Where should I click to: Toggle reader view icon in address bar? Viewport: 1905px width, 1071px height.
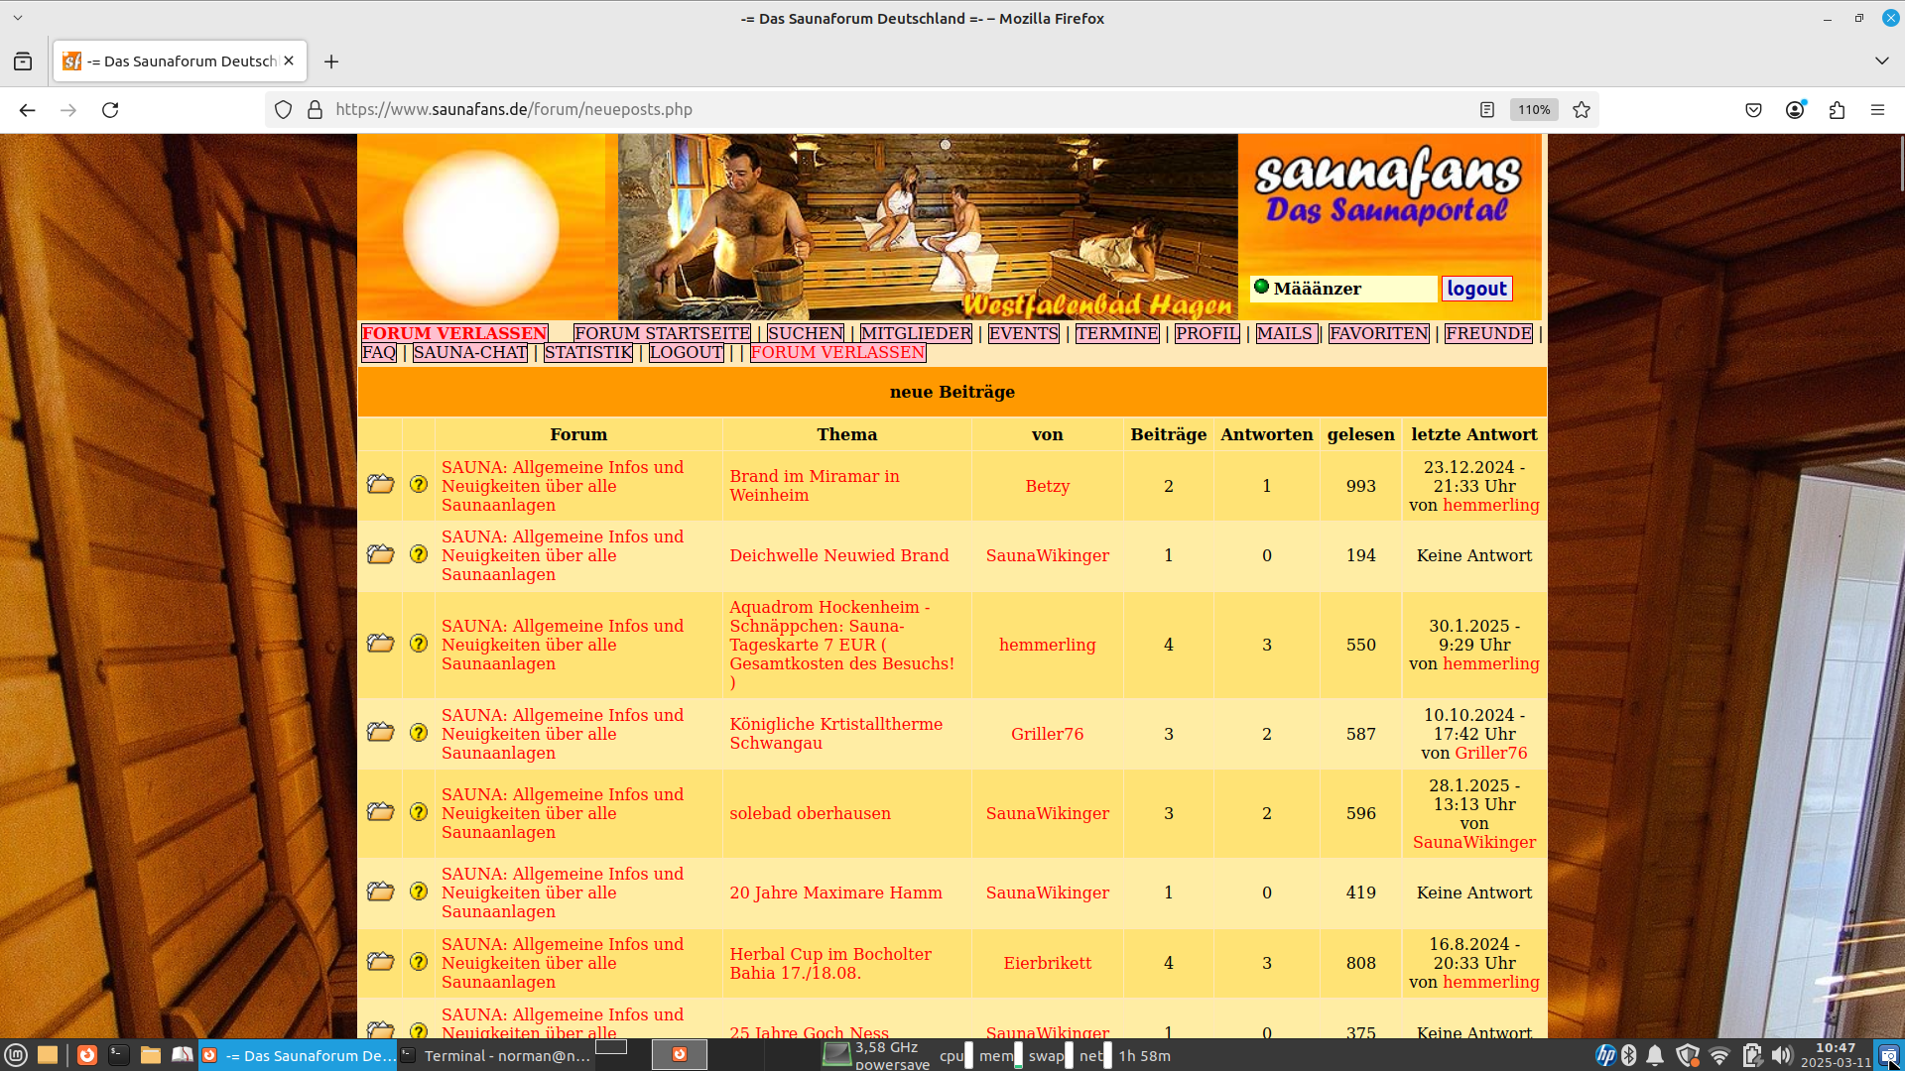click(1486, 110)
